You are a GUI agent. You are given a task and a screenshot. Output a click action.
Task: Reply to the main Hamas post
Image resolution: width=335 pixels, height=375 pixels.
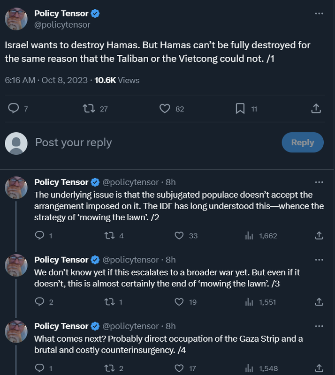point(14,109)
